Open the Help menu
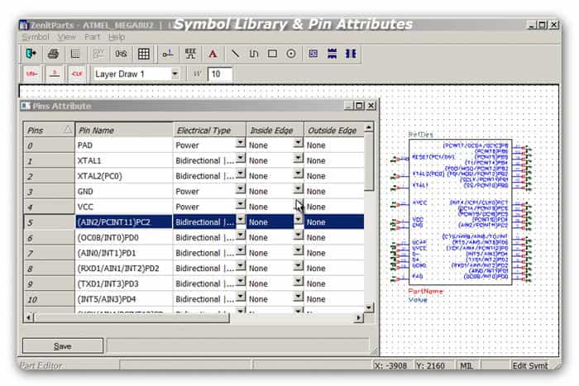This screenshot has height=386, width=579. [x=117, y=37]
